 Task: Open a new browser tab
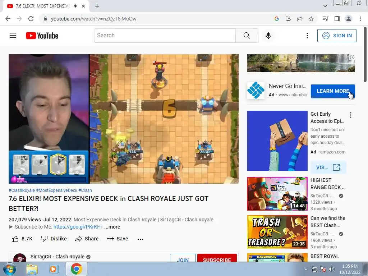coord(97,6)
